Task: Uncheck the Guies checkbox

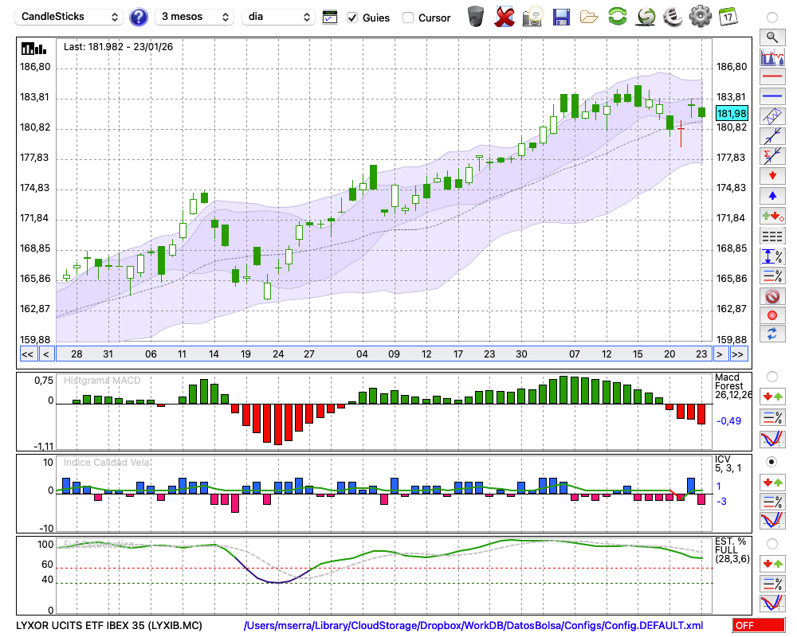Action: [352, 18]
